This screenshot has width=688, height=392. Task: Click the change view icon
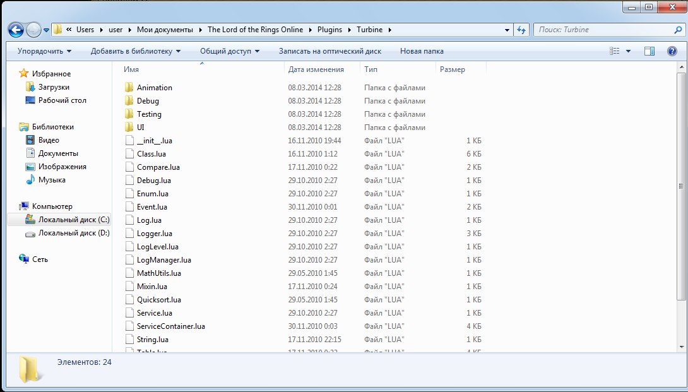coord(615,51)
